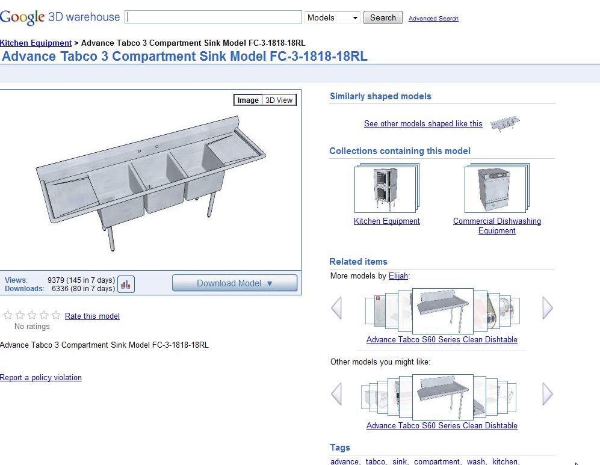Click the 'wash' tag

point(475,461)
